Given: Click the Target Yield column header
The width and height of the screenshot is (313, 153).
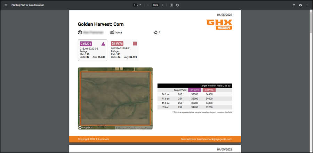Looking at the screenshot, I should point(180,90).
